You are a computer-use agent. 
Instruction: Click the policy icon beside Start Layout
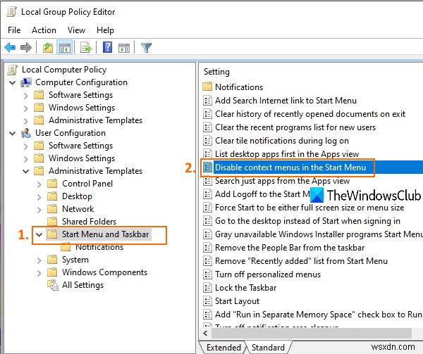click(x=207, y=301)
